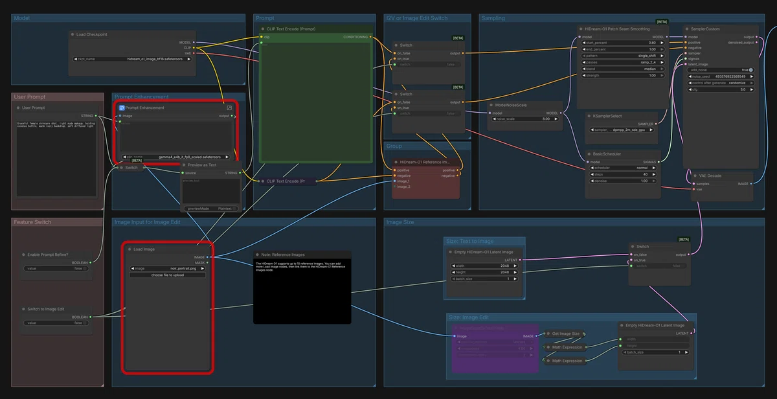Image resolution: width=777 pixels, height=399 pixels.
Task: Click the choose file to upload button
Action: (x=168, y=275)
